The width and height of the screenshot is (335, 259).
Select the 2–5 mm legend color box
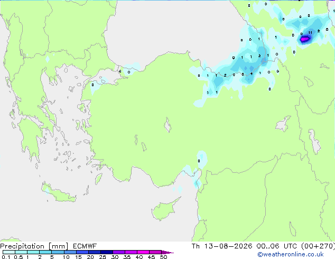(45, 252)
